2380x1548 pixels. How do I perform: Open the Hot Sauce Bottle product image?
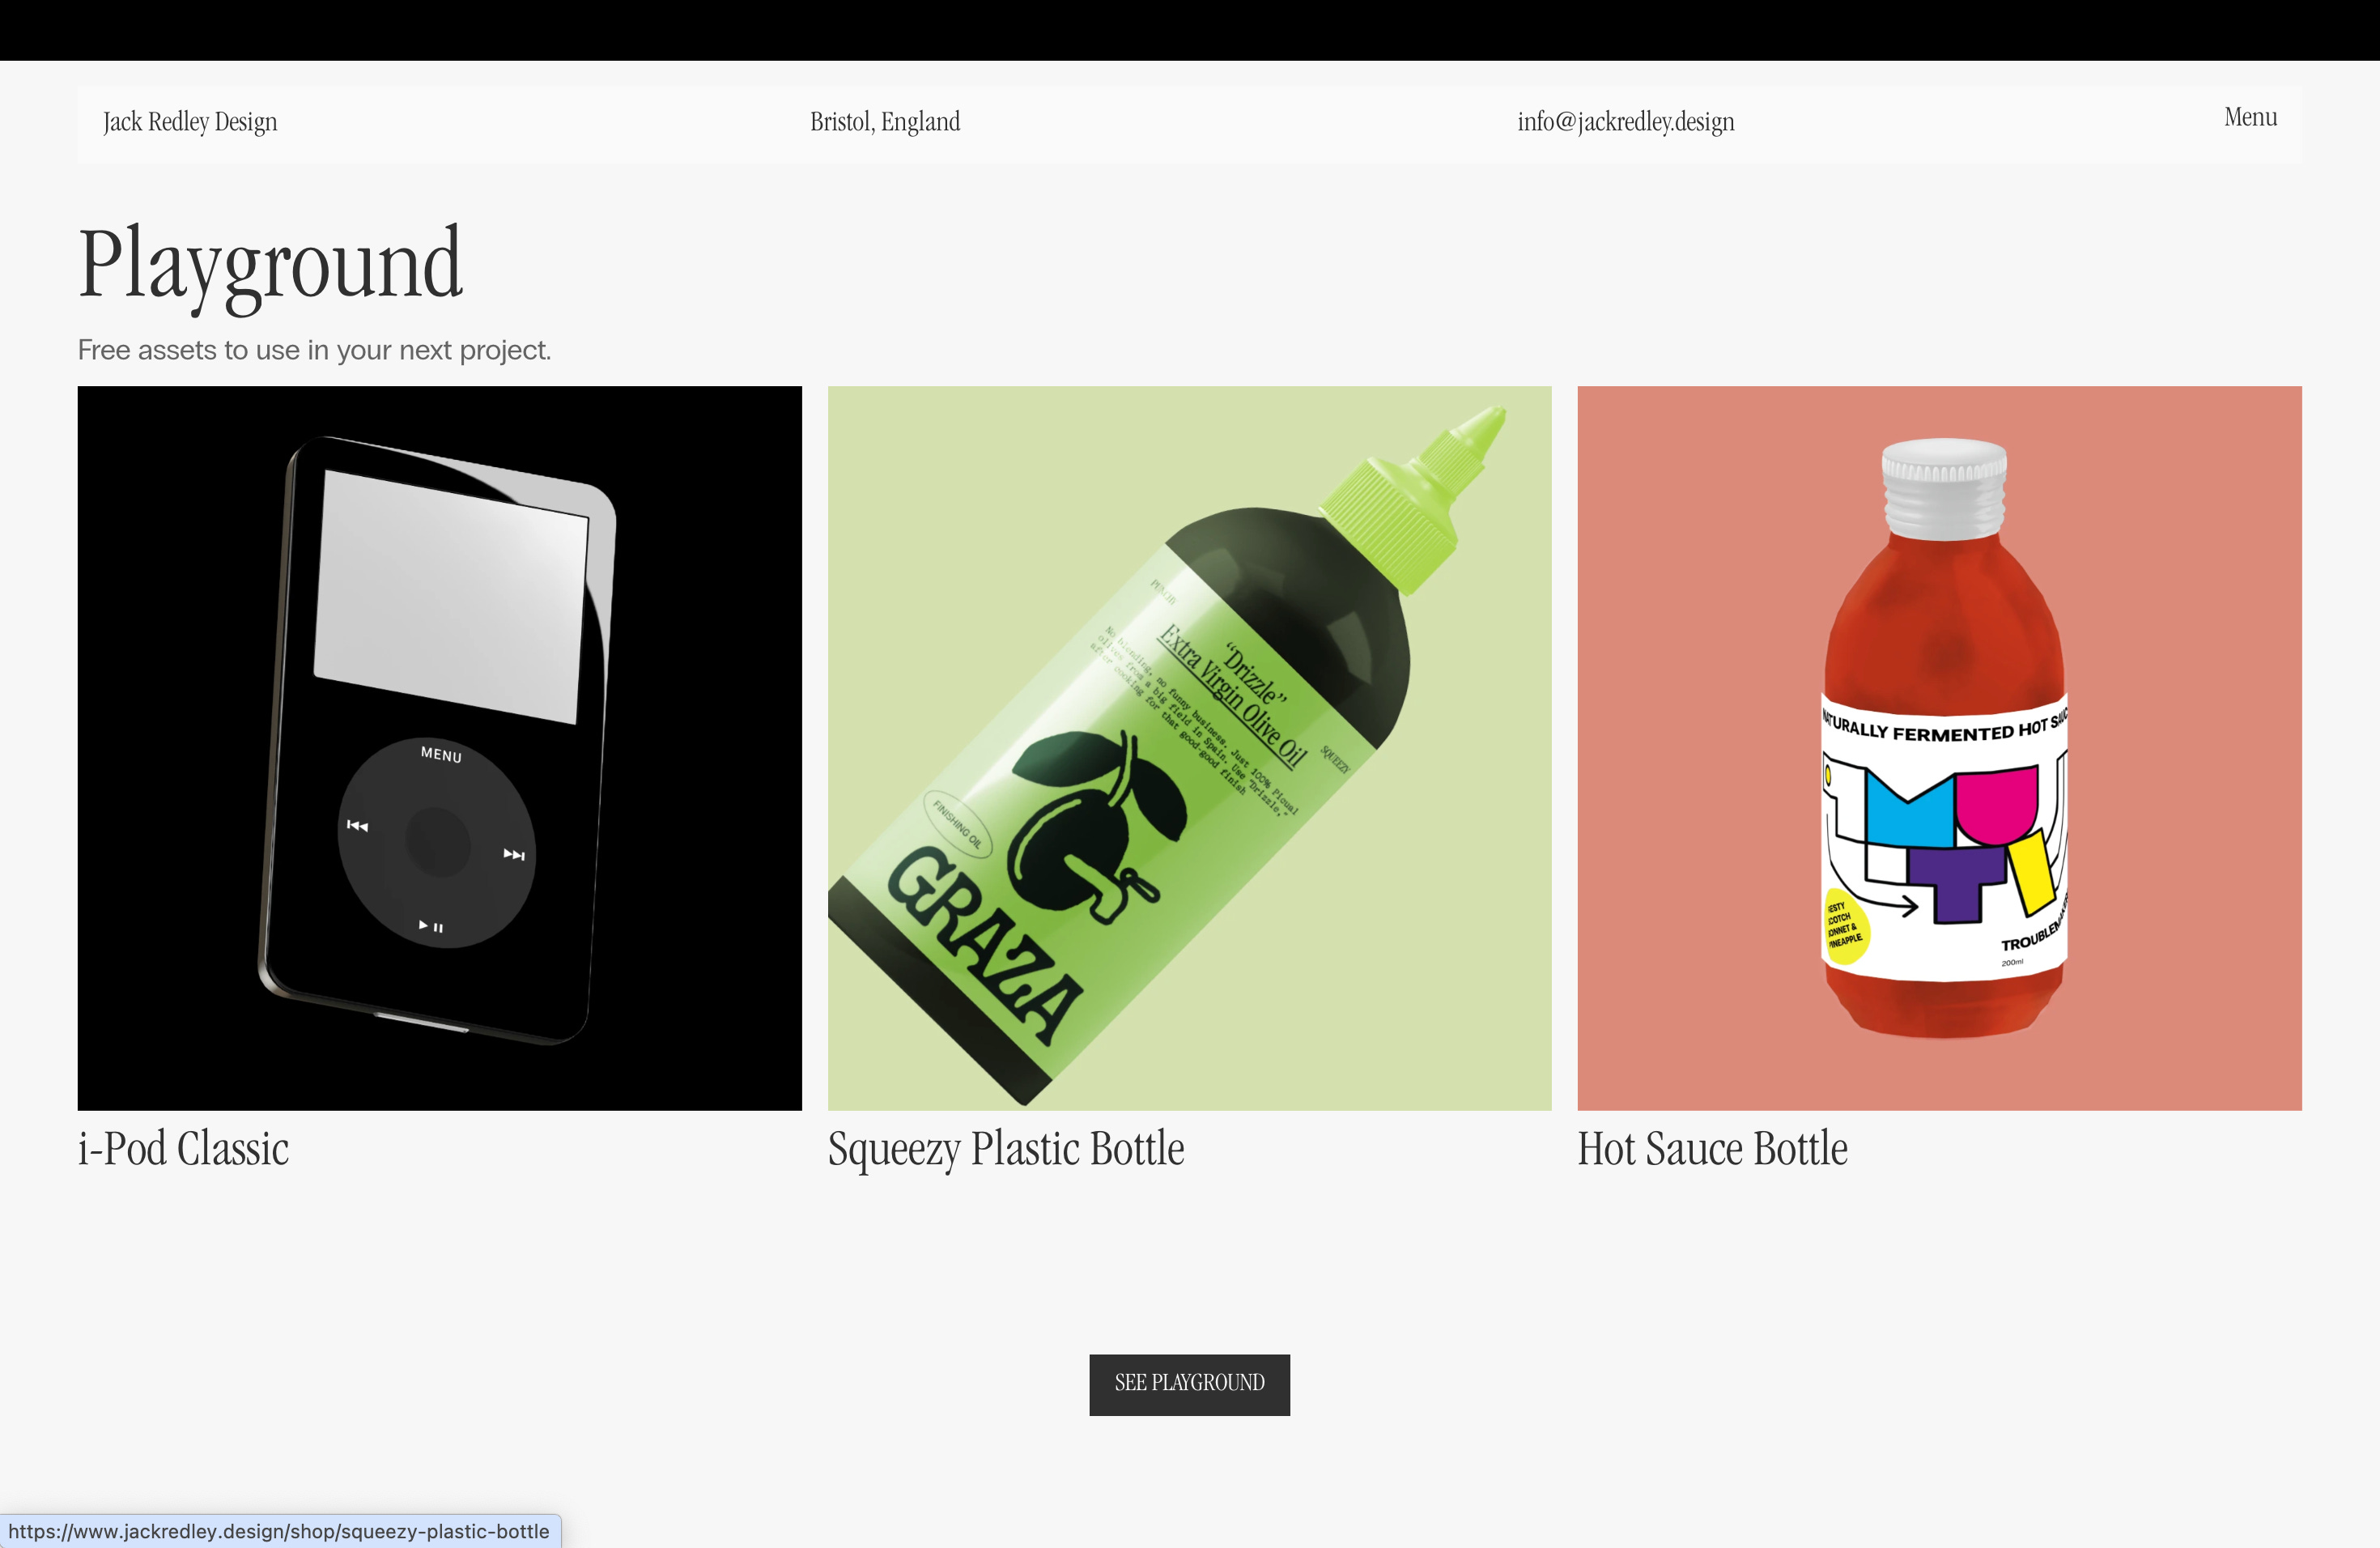pyautogui.click(x=1939, y=748)
